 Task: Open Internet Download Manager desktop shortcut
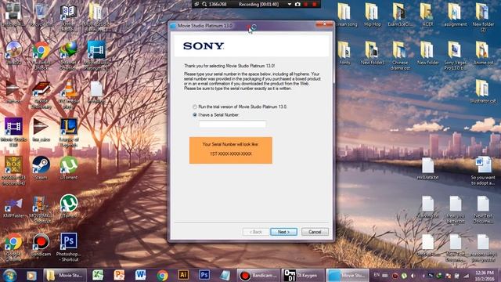(69, 56)
